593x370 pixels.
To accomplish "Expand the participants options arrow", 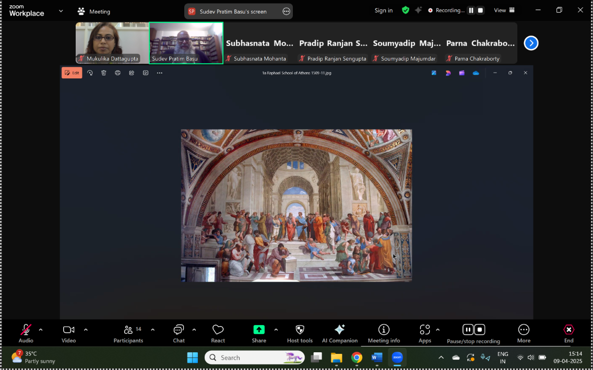I will (x=153, y=330).
